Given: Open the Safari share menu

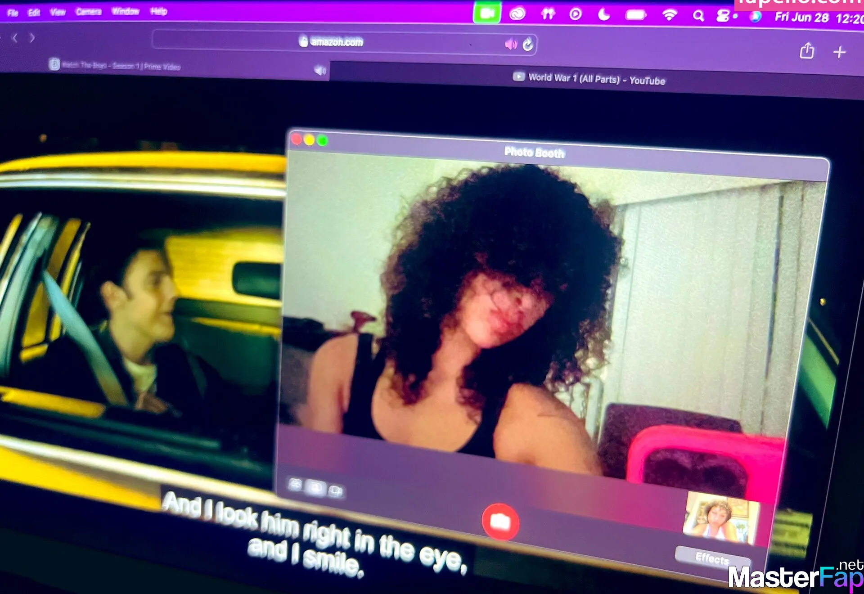Looking at the screenshot, I should [x=807, y=50].
